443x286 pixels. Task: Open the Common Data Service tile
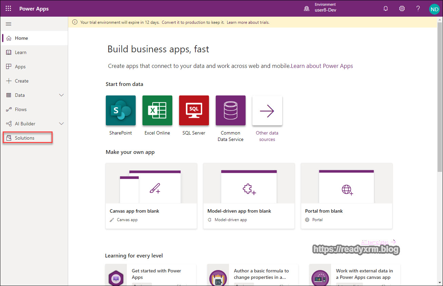230,110
